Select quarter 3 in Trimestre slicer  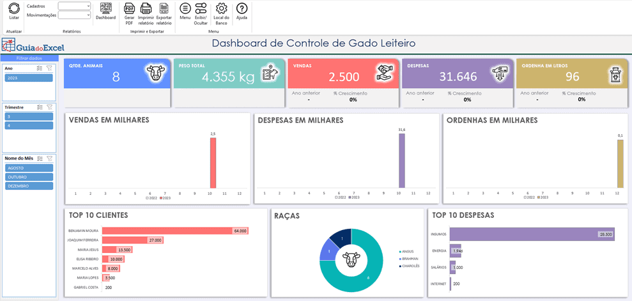pyautogui.click(x=29, y=116)
